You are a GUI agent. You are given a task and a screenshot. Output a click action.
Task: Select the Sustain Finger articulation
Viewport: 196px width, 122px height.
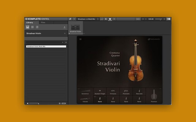pos(100,92)
